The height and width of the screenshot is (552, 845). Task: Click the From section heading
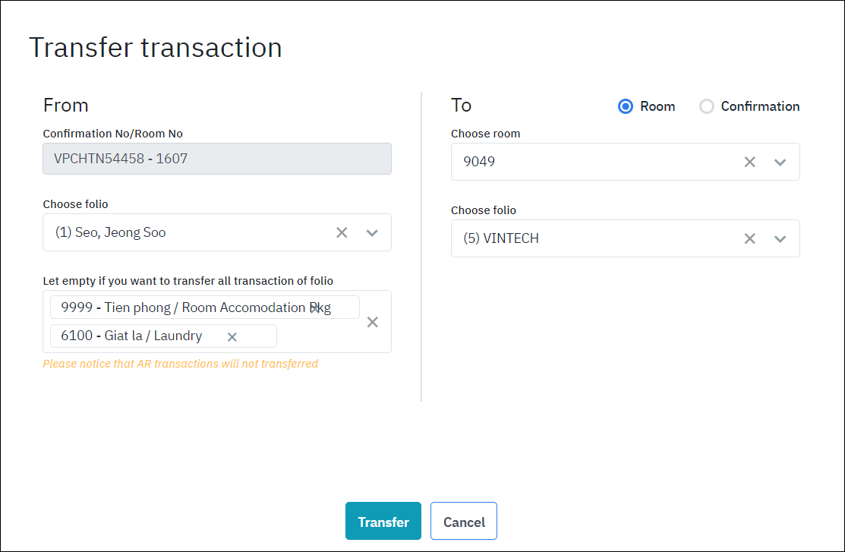pos(65,105)
